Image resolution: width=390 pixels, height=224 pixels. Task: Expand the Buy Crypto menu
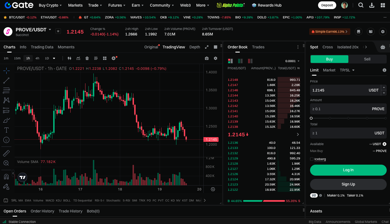point(50,5)
